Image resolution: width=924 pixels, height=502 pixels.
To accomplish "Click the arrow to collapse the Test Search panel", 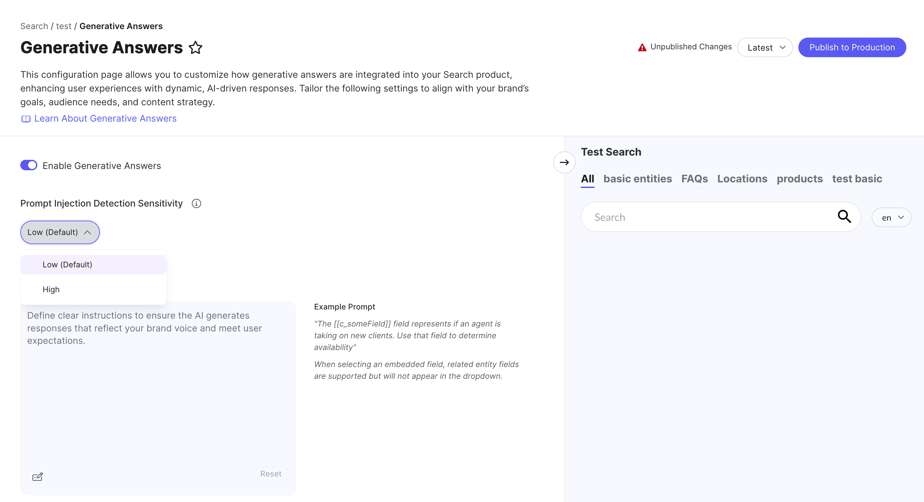I will coord(564,162).
